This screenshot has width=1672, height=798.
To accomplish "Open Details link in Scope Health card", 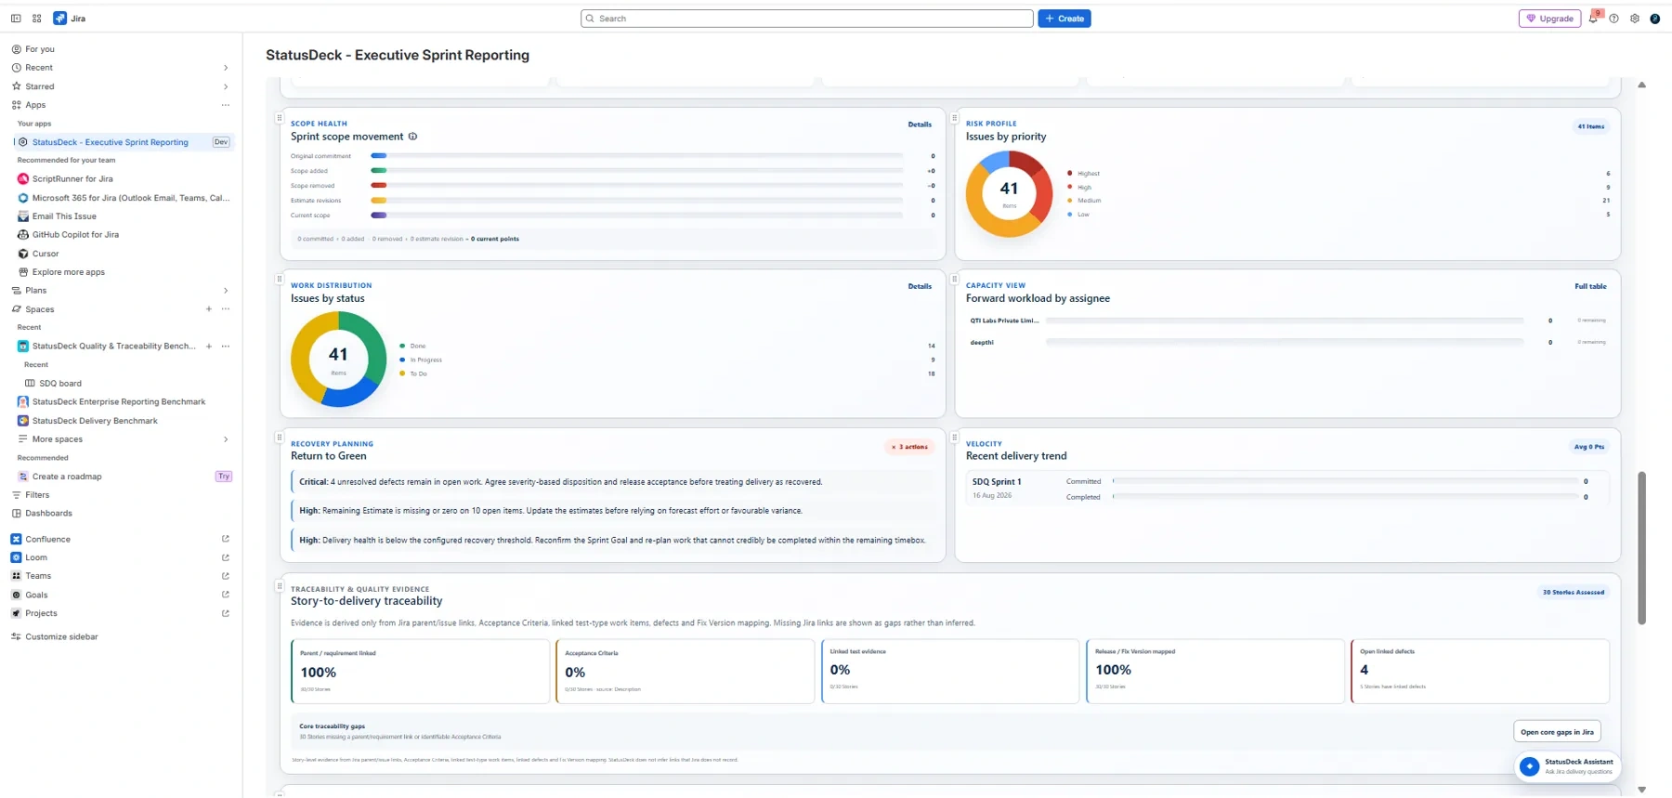I will 920,124.
